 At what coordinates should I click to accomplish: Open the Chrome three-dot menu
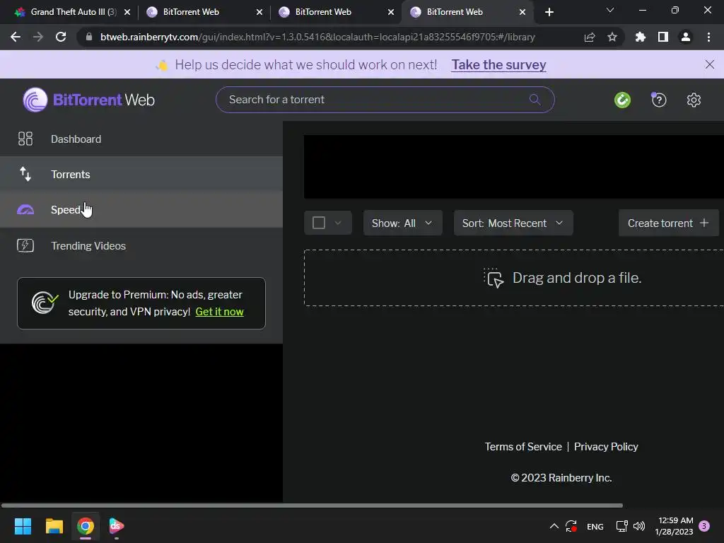(x=708, y=37)
